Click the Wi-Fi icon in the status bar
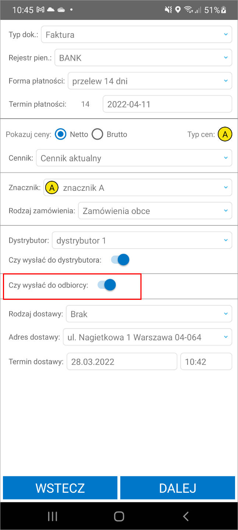The image size is (238, 530). (x=189, y=10)
